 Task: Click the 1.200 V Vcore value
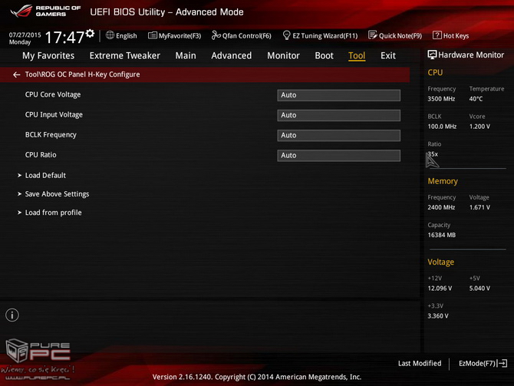pos(479,127)
